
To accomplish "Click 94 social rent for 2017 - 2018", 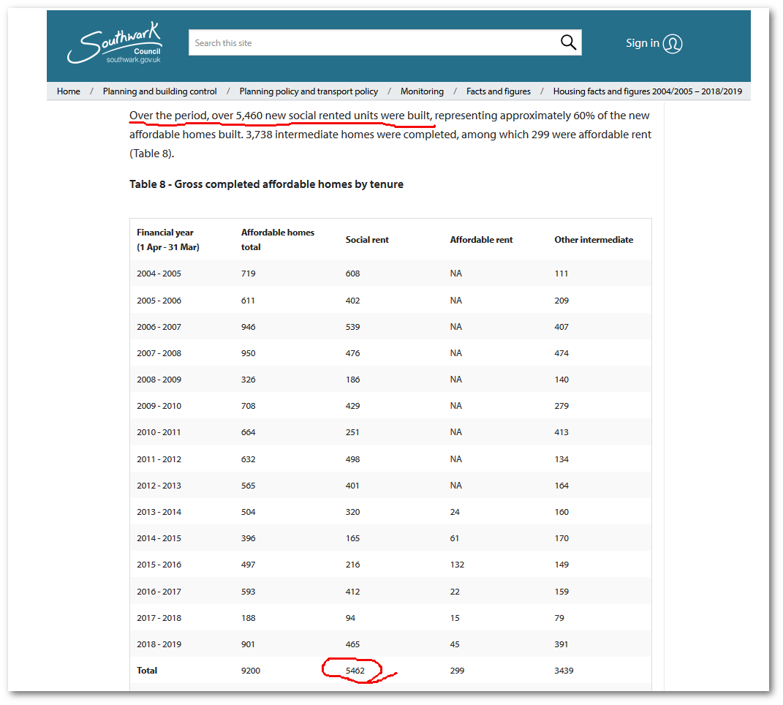I will point(350,618).
